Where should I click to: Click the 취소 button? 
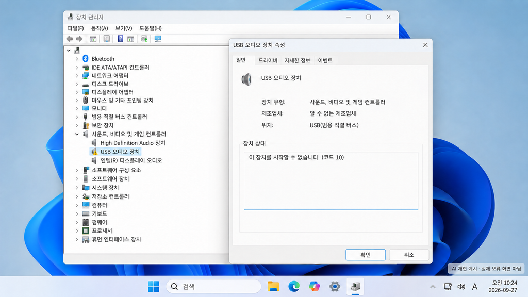409,255
